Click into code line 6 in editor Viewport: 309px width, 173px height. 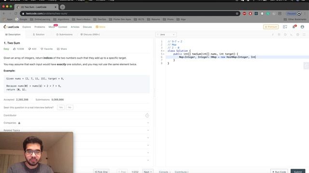click(x=237, y=57)
